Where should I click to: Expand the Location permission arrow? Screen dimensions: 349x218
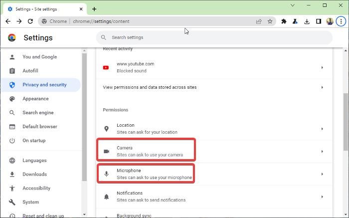tap(322, 129)
